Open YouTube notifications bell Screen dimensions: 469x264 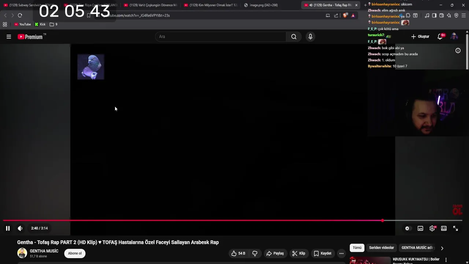click(x=440, y=37)
